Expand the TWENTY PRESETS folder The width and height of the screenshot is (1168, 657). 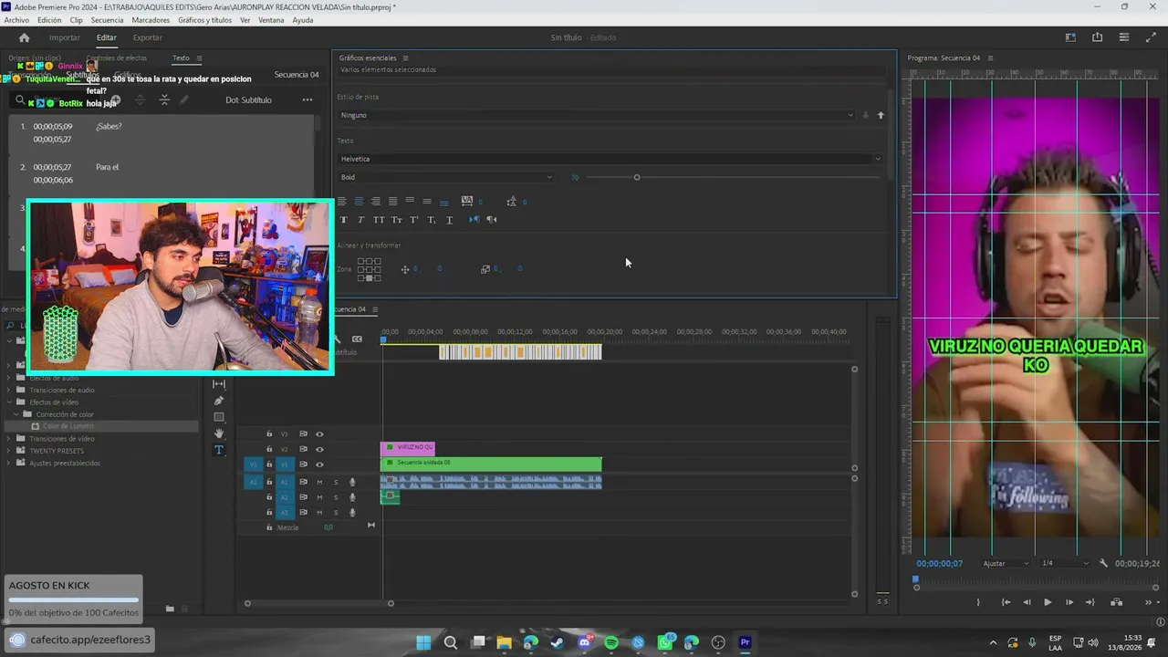point(9,451)
